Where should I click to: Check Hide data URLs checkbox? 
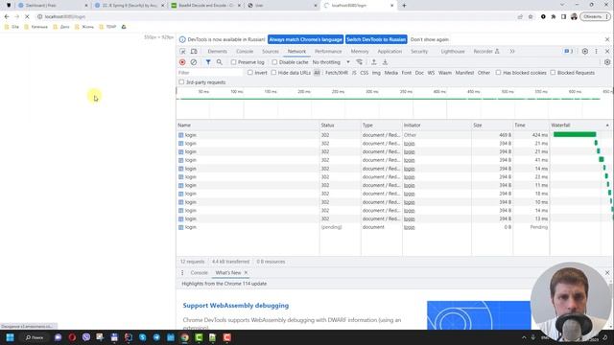273,73
